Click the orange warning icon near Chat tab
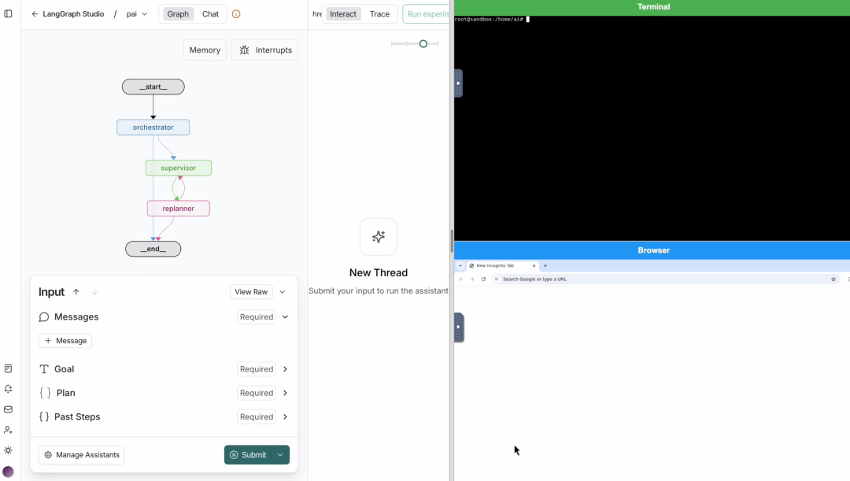 [236, 13]
